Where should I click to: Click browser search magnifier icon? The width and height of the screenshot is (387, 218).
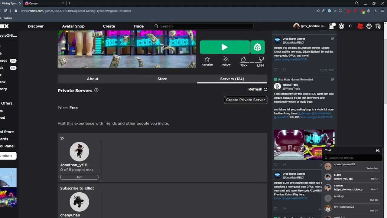[x=357, y=3]
